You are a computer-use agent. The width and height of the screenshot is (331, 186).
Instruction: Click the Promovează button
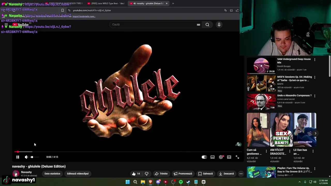(183, 174)
